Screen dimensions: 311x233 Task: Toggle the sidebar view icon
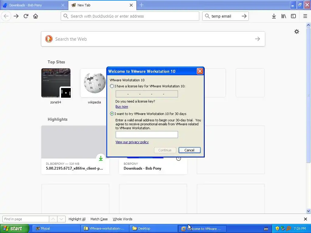293,16
